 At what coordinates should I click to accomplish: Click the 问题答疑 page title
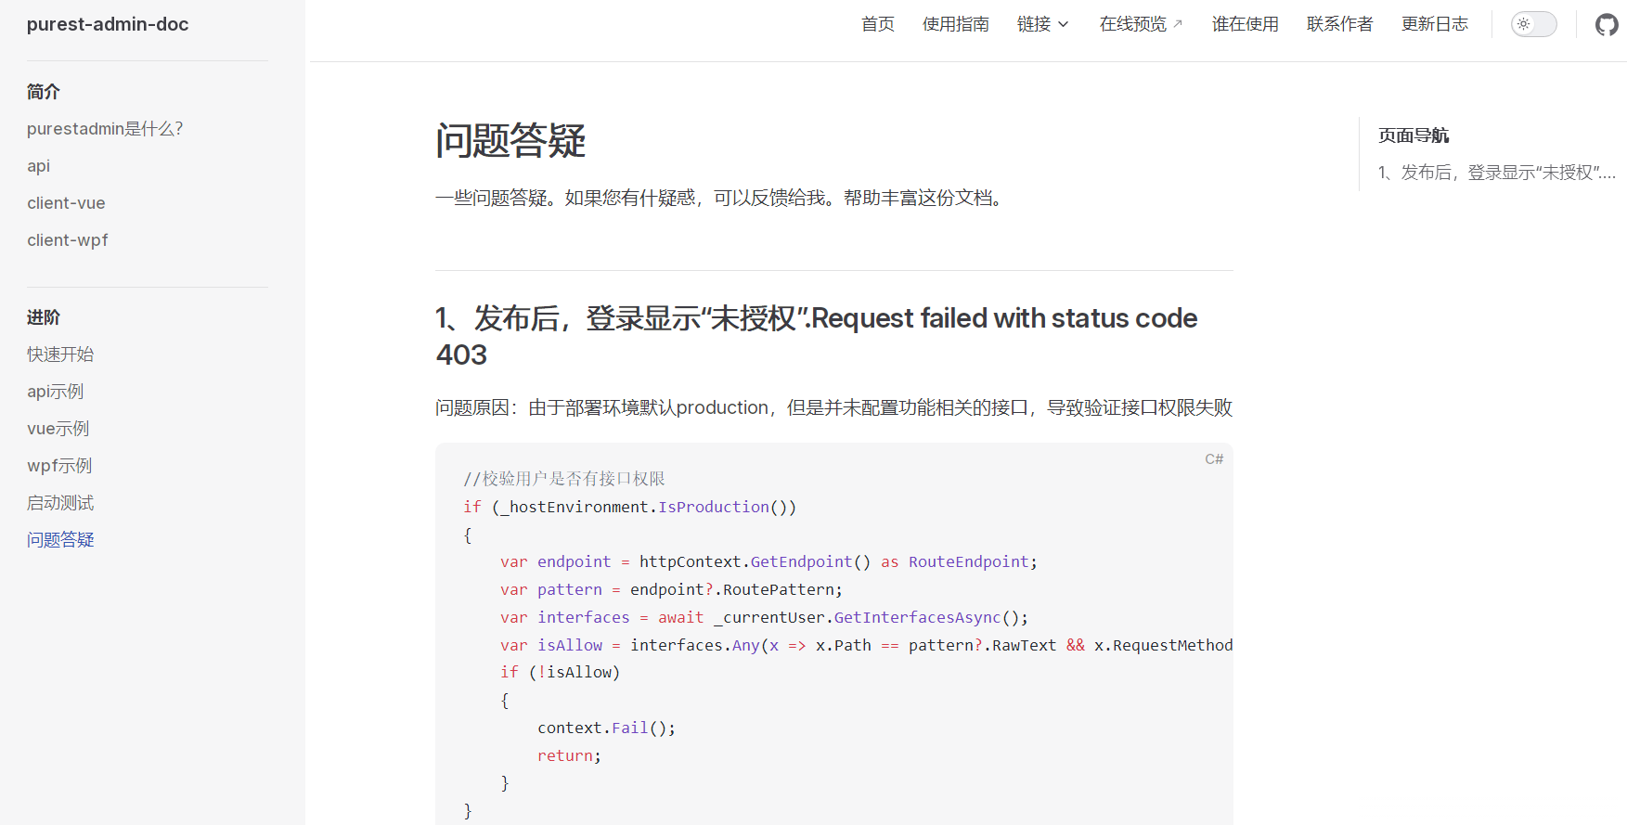(x=510, y=141)
